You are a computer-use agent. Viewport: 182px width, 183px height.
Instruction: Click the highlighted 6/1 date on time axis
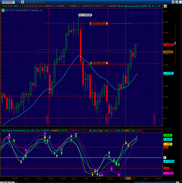[x=128, y=178]
